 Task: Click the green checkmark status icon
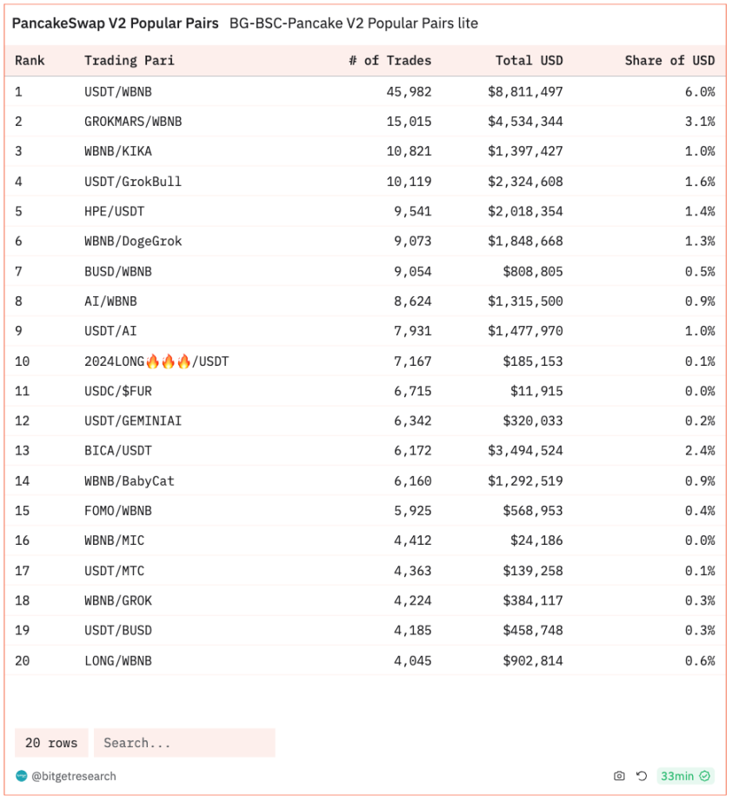[x=705, y=776]
